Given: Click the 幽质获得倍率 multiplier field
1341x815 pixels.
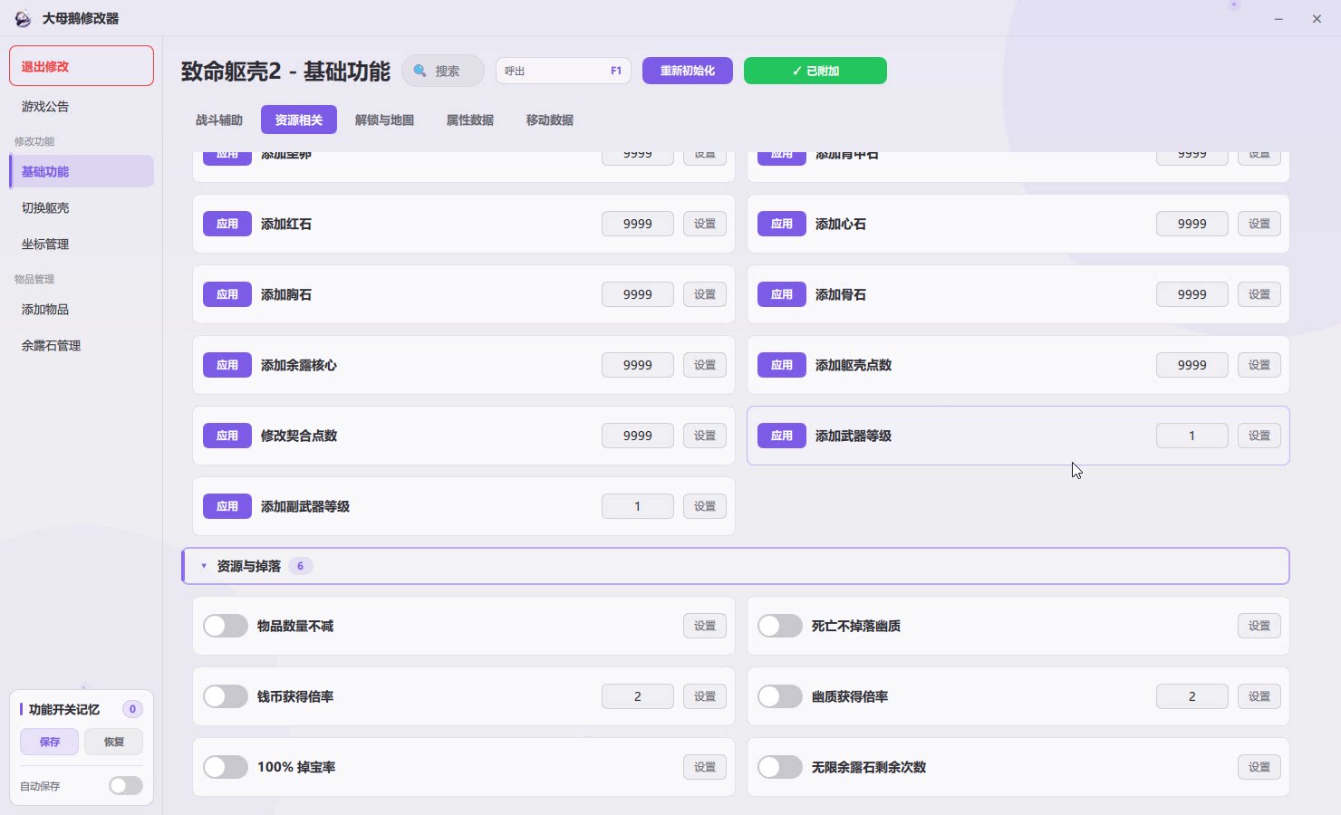Looking at the screenshot, I should 1192,696.
